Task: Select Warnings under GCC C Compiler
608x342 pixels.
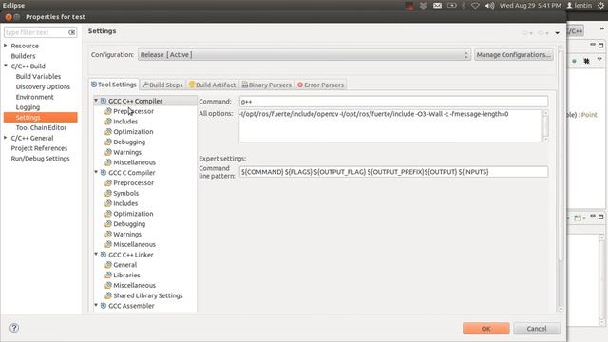Action: click(x=127, y=235)
